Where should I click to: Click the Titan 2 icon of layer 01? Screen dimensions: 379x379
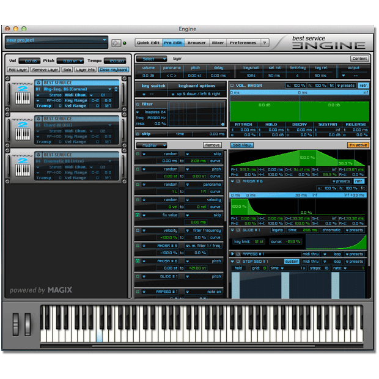tap(21, 93)
